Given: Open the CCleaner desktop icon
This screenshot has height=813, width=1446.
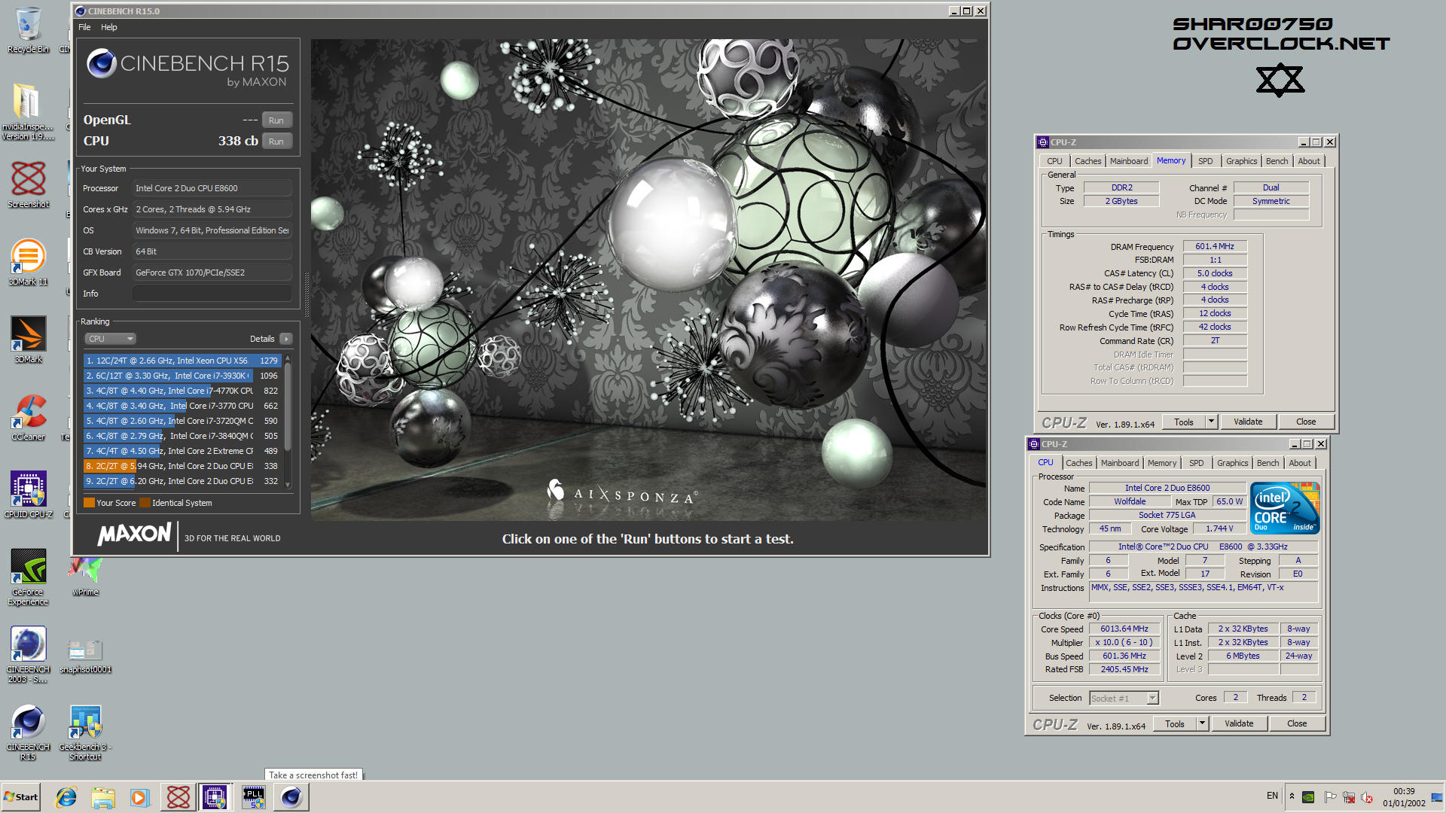Looking at the screenshot, I should (x=28, y=417).
